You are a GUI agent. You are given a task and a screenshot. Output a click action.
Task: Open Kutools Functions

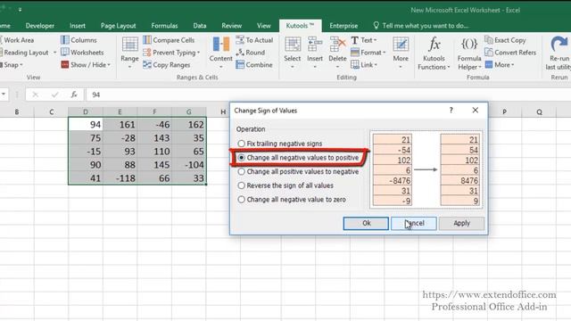click(x=434, y=53)
